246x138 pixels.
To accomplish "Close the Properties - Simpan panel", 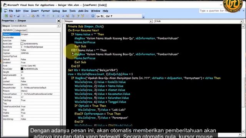I will point(58,21).
